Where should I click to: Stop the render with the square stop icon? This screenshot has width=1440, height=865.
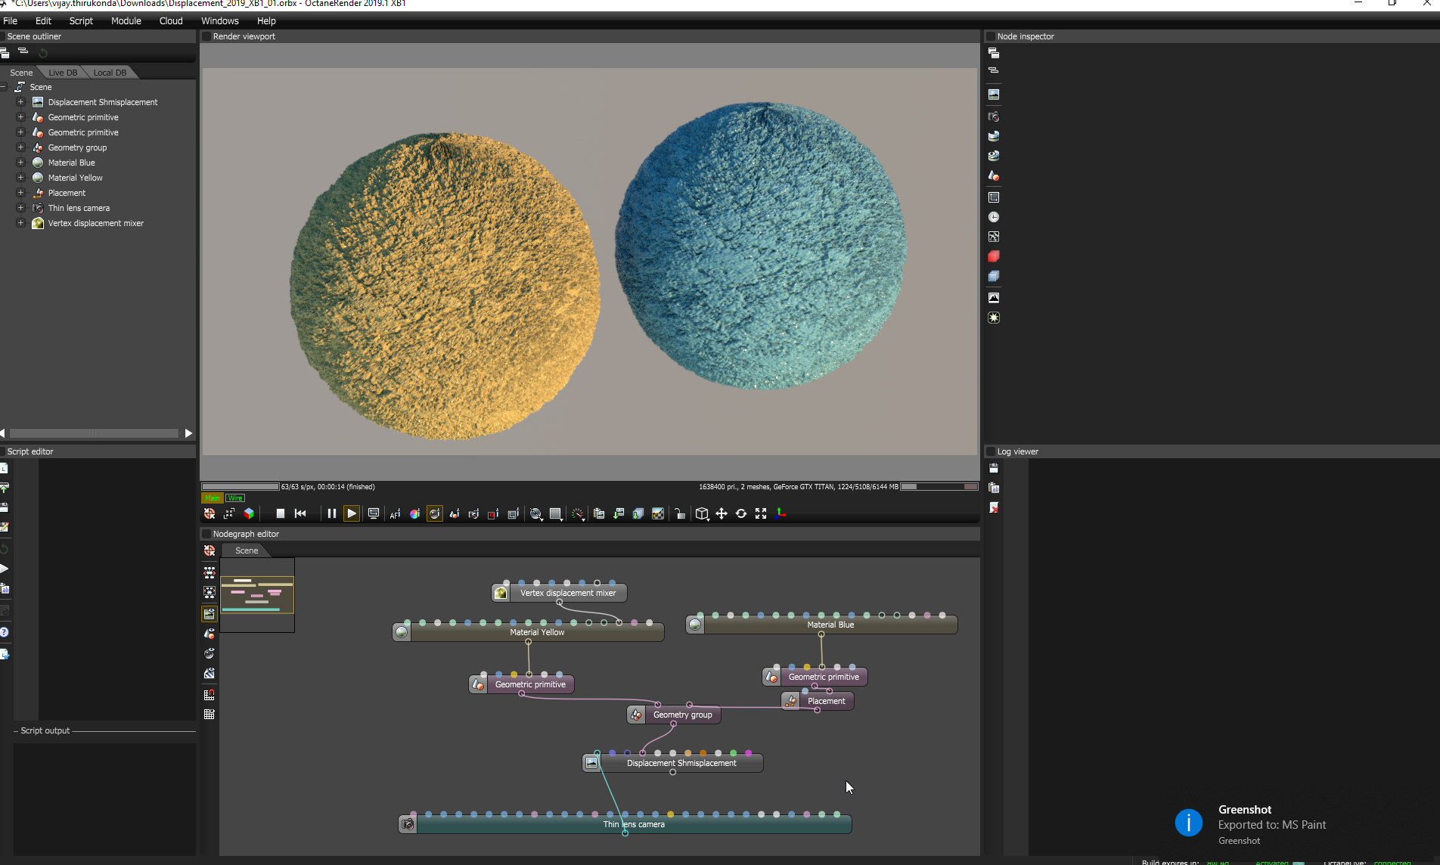pyautogui.click(x=280, y=513)
